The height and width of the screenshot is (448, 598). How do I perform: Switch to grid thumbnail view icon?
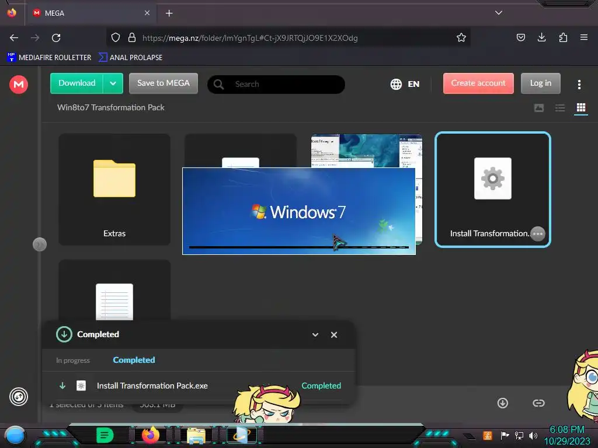tap(581, 108)
